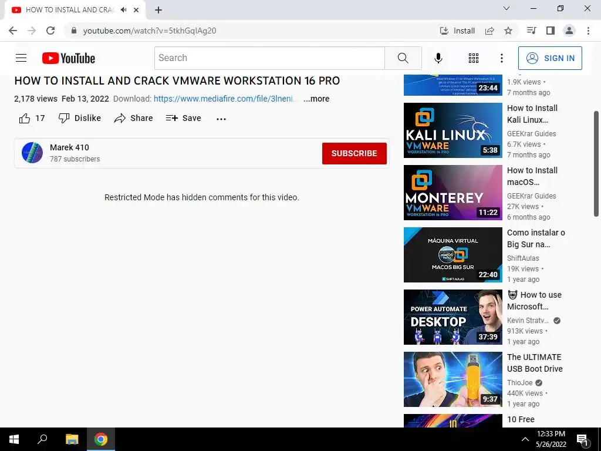
Task: Open How to Install Kali Linux title
Action: point(532,114)
